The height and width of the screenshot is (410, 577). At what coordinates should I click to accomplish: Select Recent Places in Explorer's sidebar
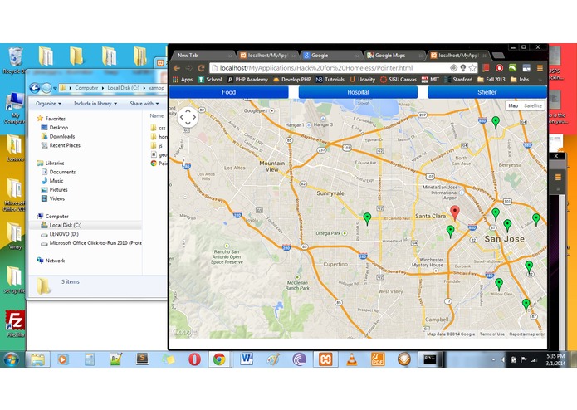[x=61, y=145]
